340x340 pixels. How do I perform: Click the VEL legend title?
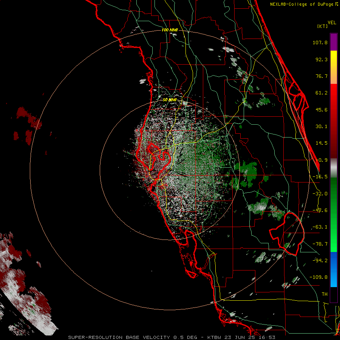point(332,23)
